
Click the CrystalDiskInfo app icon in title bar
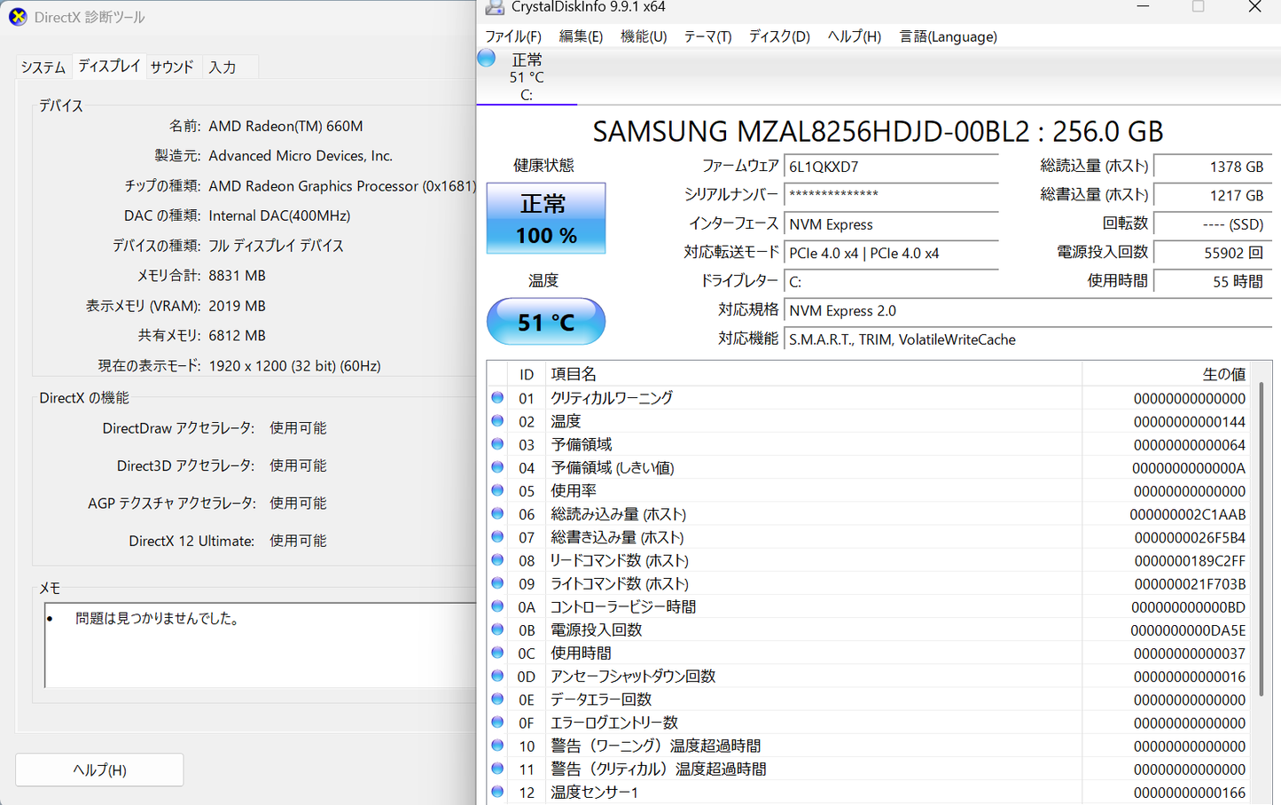(495, 7)
